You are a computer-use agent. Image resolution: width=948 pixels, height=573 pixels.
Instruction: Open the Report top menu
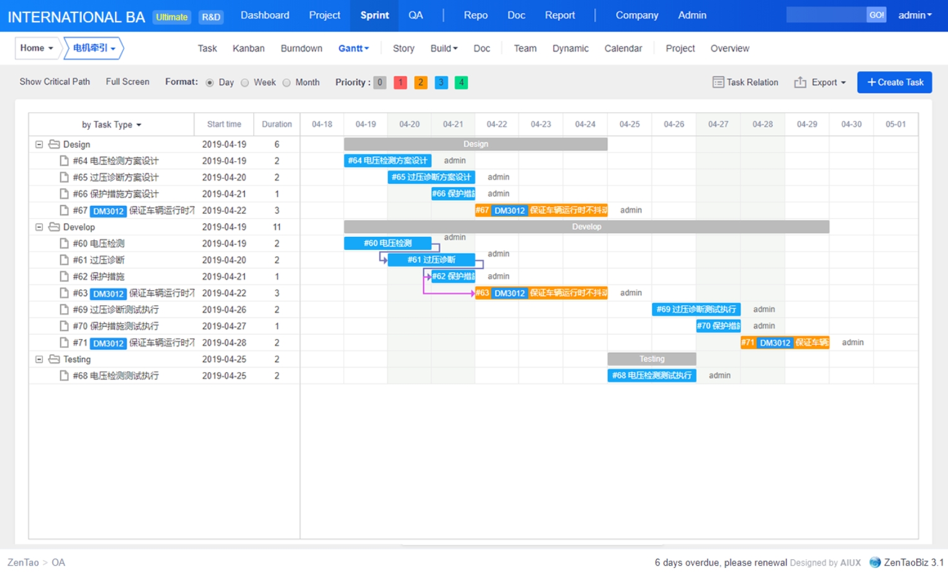pos(560,15)
